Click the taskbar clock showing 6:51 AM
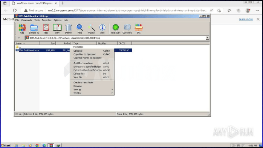 point(252,145)
